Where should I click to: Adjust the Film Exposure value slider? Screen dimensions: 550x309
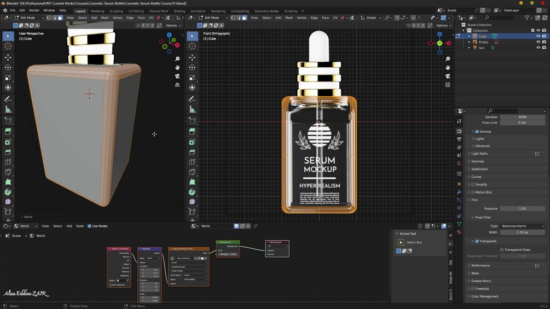[522, 208]
